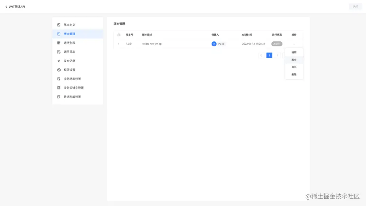Click the 版本描述 column header
This screenshot has height=206, width=366.
click(147, 35)
